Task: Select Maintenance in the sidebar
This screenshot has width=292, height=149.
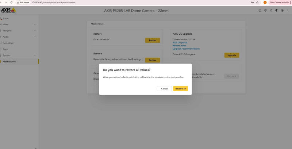Action: [19, 62]
